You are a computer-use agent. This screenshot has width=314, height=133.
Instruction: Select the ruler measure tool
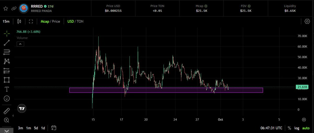pyautogui.click(x=7, y=111)
